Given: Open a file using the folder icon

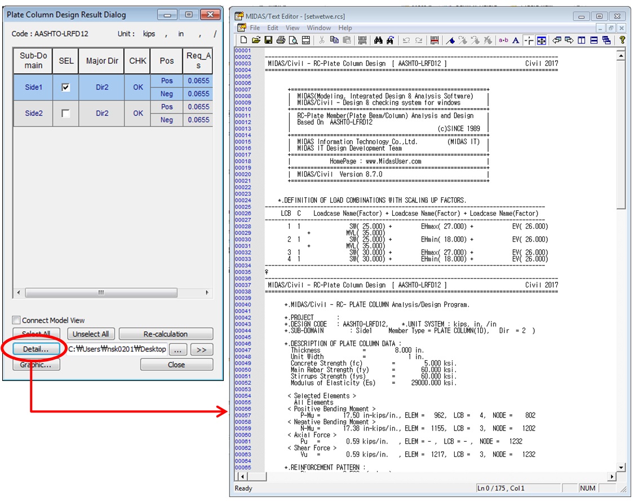Looking at the screenshot, I should pos(256,40).
